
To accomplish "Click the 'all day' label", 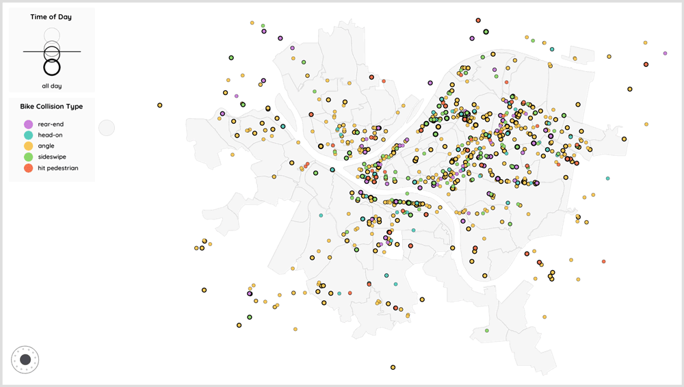I will coord(52,86).
